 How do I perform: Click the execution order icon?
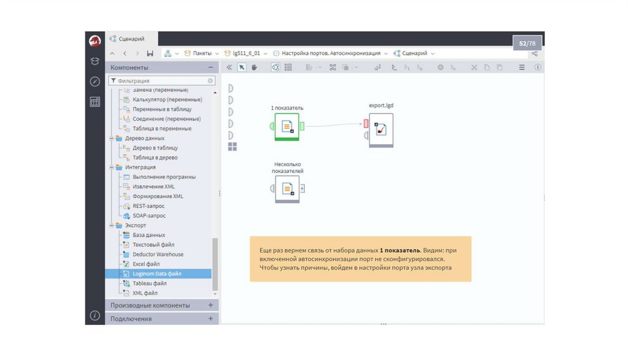pos(377,67)
